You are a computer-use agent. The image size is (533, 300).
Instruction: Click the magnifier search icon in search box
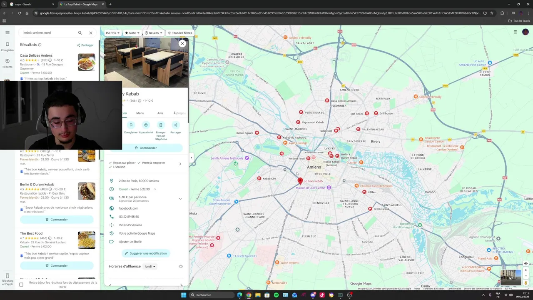coord(80,32)
